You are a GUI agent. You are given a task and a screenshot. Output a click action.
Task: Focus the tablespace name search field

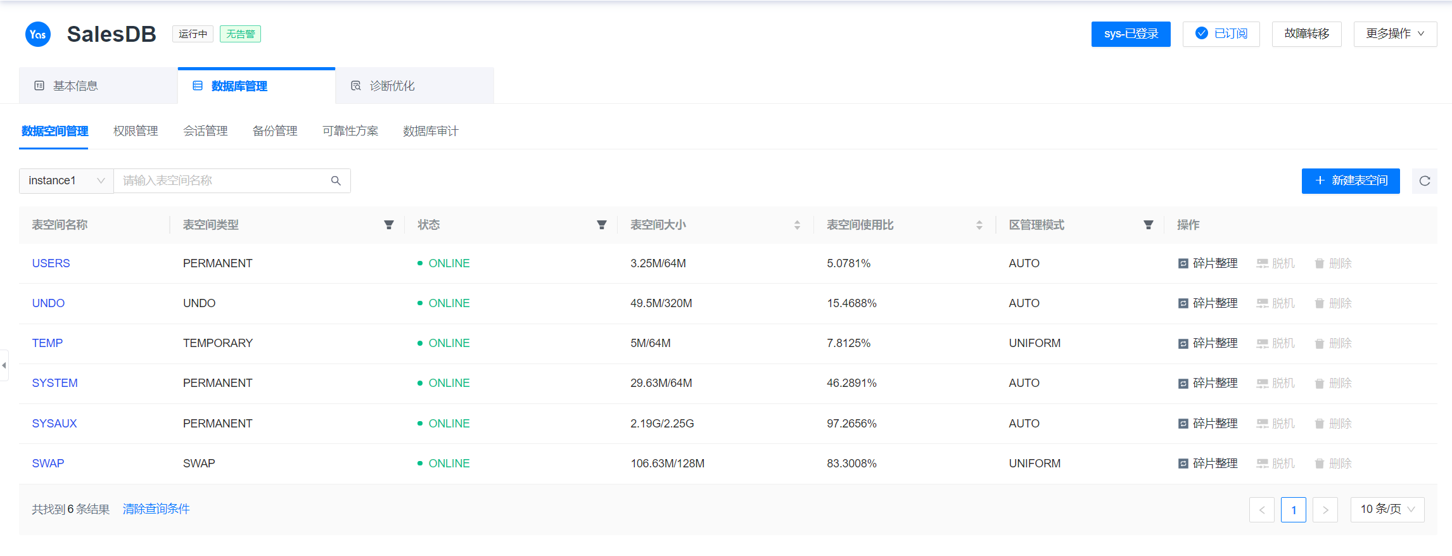(x=222, y=181)
